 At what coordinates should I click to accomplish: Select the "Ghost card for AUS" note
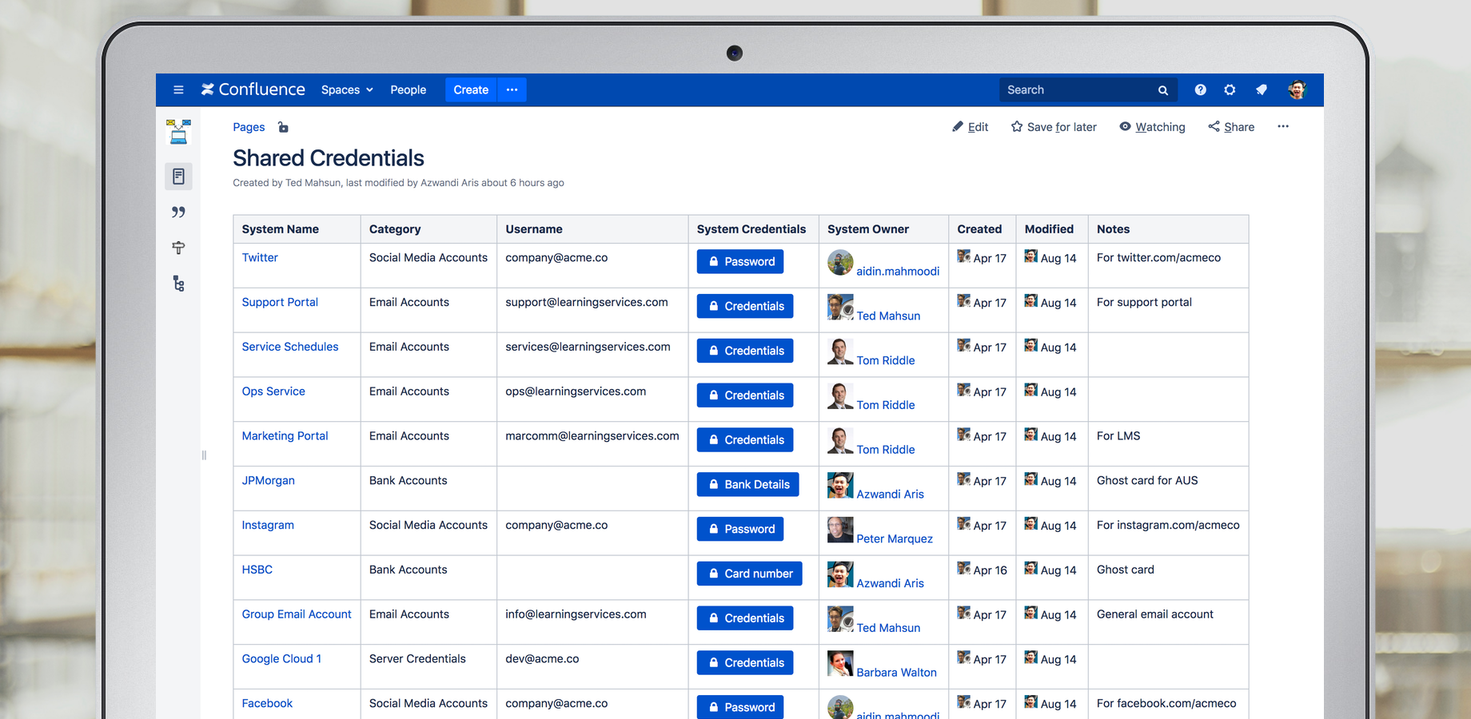click(1147, 481)
